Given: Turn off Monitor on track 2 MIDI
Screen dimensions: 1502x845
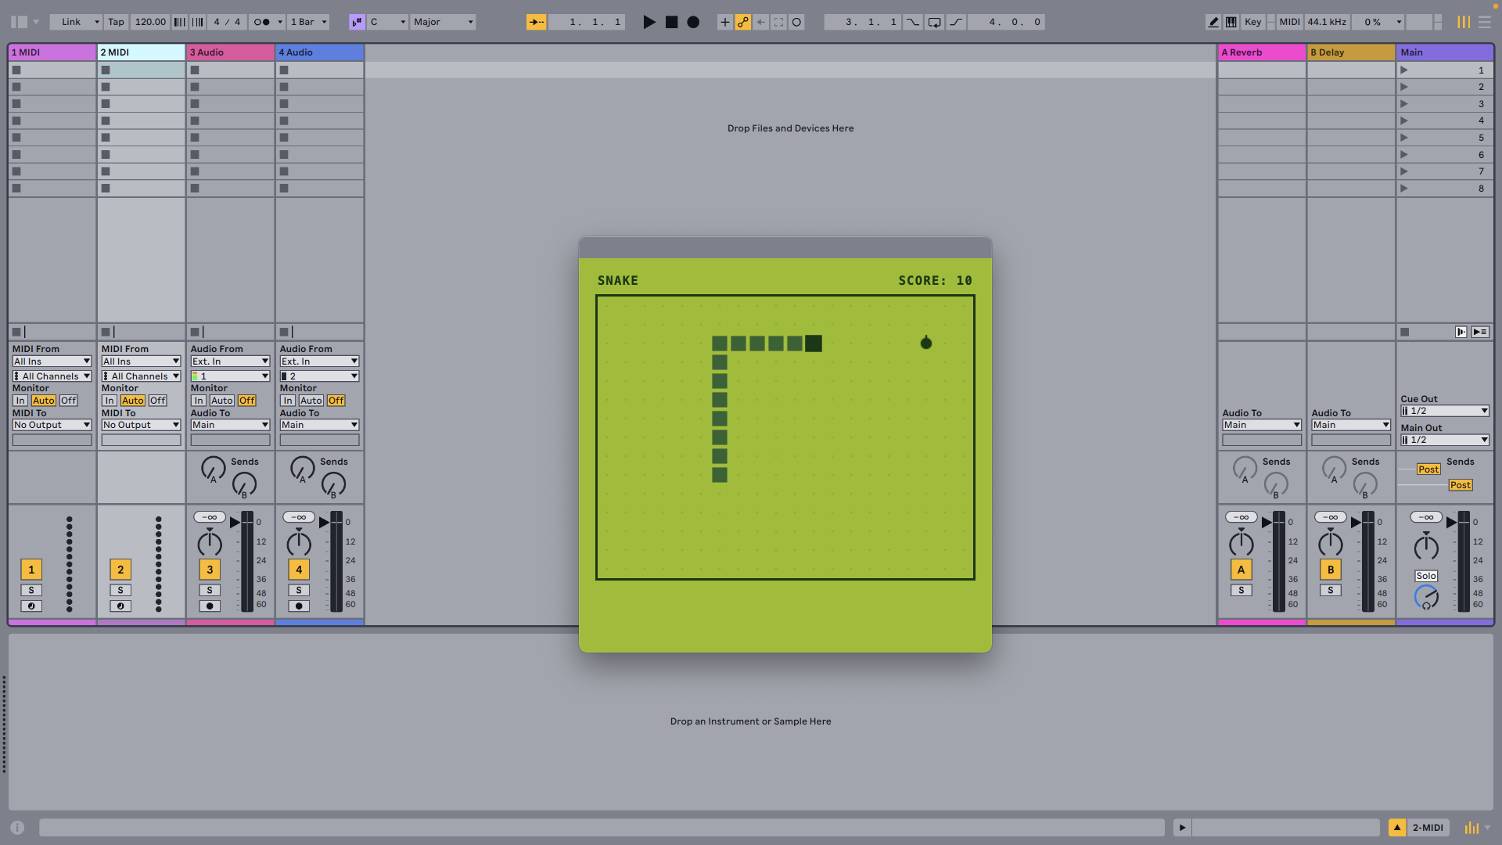Looking at the screenshot, I should (158, 401).
